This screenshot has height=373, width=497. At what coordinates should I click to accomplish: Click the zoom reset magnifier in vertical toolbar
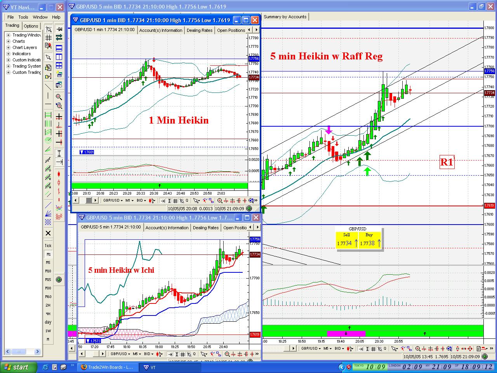[59, 105]
